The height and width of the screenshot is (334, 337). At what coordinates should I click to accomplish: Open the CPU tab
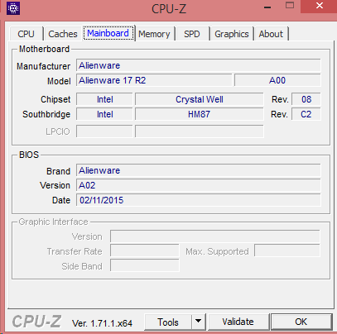point(26,34)
